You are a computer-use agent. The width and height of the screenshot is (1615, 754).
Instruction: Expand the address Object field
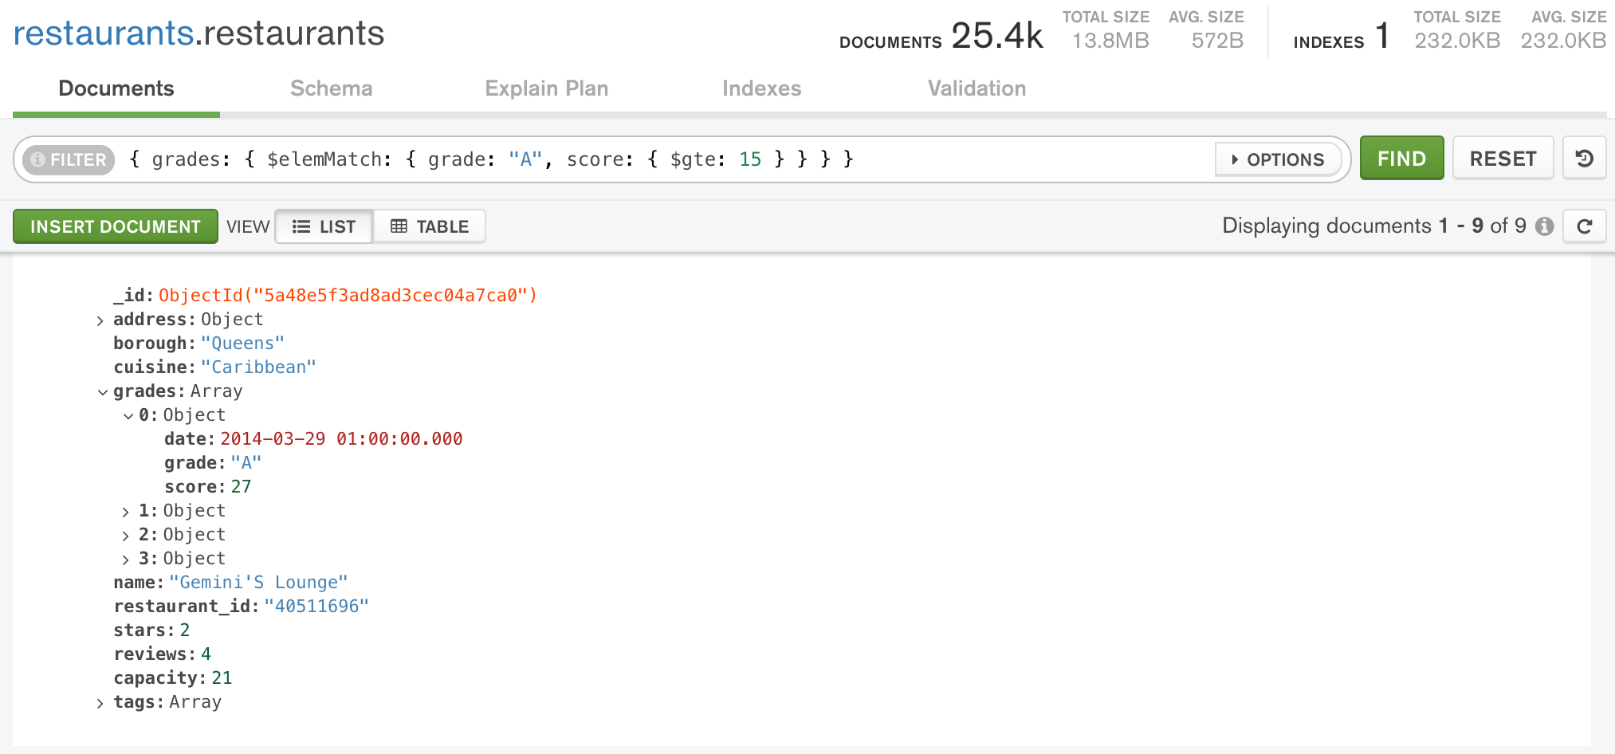pyautogui.click(x=100, y=320)
